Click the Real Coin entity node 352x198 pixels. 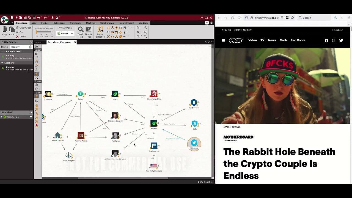coord(48,94)
